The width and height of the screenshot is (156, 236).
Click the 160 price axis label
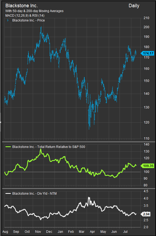point(146,69)
